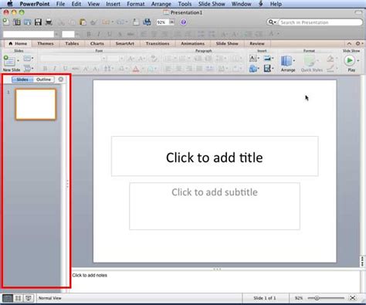This screenshot has width=366, height=305.
Task: Print the presentation using printer icon
Action: [x=49, y=22]
